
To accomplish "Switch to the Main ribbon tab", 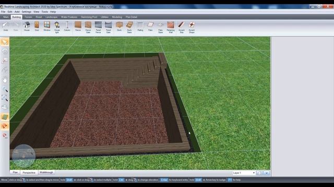I will [x=6, y=17].
